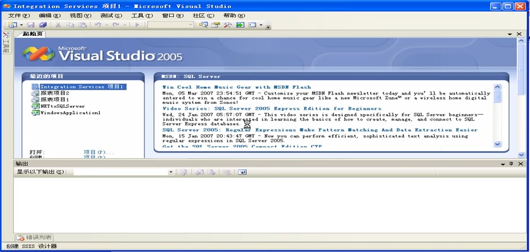The image size is (530, 252).
Task: Click the New Project toolbar icon
Action: [13, 25]
